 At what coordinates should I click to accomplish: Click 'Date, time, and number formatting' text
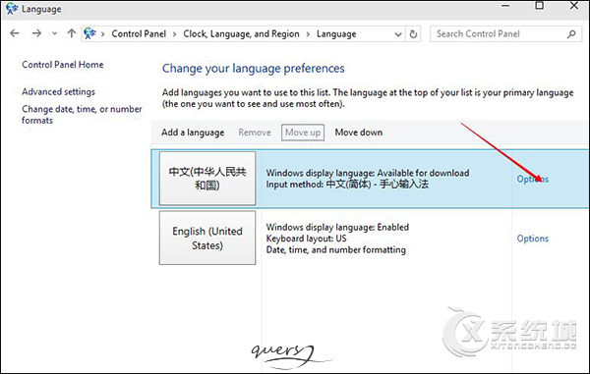pyautogui.click(x=335, y=249)
